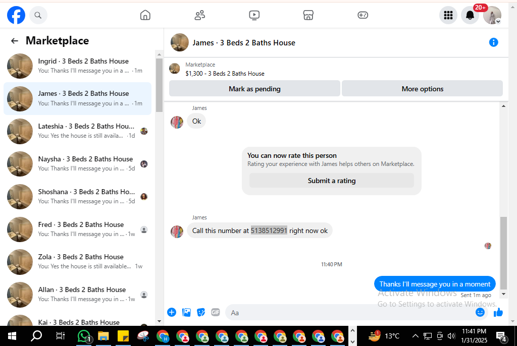Open Notifications bell with 20+ badge
The image size is (517, 346).
pos(470,15)
